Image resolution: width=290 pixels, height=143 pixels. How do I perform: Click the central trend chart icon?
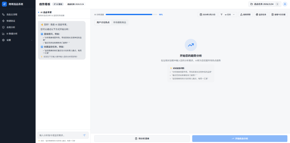coord(191,45)
